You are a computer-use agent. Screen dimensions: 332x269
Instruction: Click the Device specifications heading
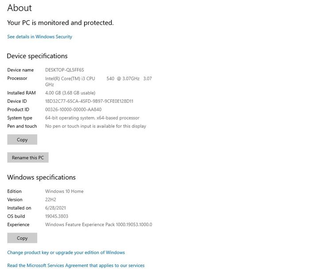pos(37,56)
